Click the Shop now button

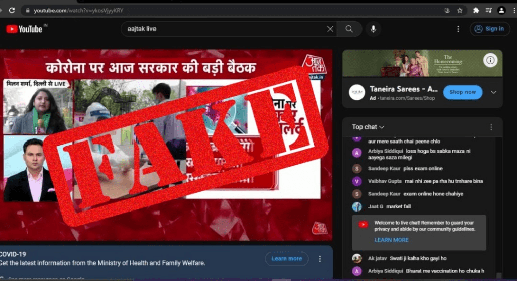pyautogui.click(x=462, y=92)
